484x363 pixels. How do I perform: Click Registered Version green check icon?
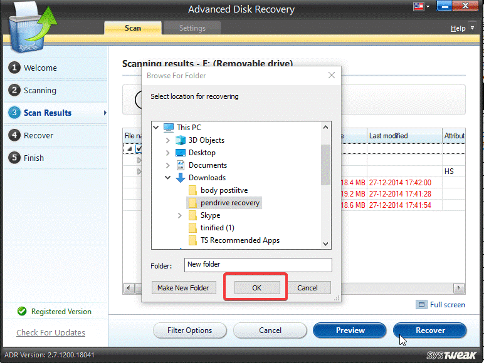(22, 311)
